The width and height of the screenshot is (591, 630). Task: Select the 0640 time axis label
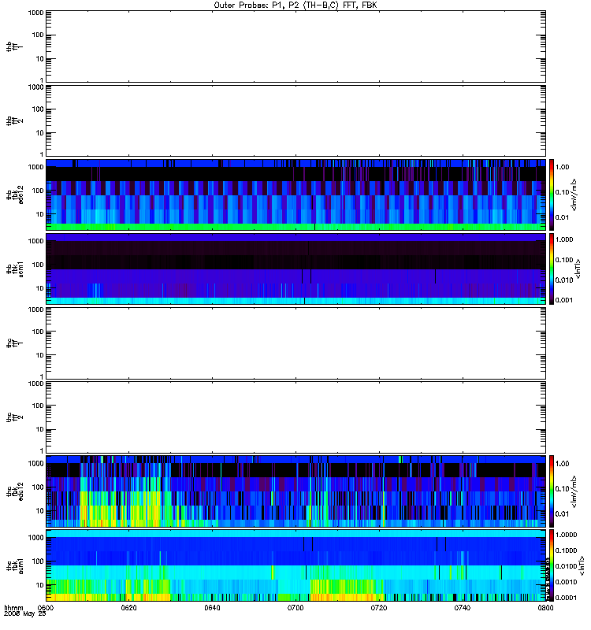pyautogui.click(x=212, y=608)
